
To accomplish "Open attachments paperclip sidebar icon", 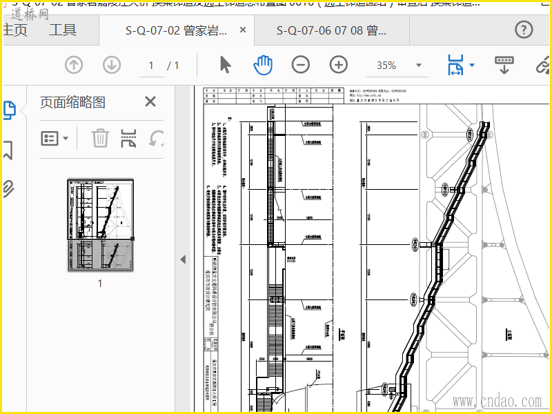I will pyautogui.click(x=8, y=188).
